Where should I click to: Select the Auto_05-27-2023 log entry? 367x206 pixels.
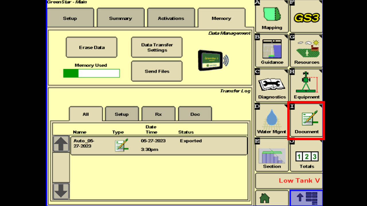pyautogui.click(x=159, y=146)
